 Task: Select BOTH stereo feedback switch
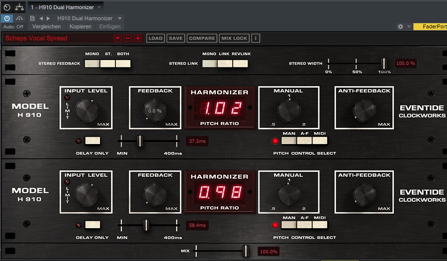point(123,63)
